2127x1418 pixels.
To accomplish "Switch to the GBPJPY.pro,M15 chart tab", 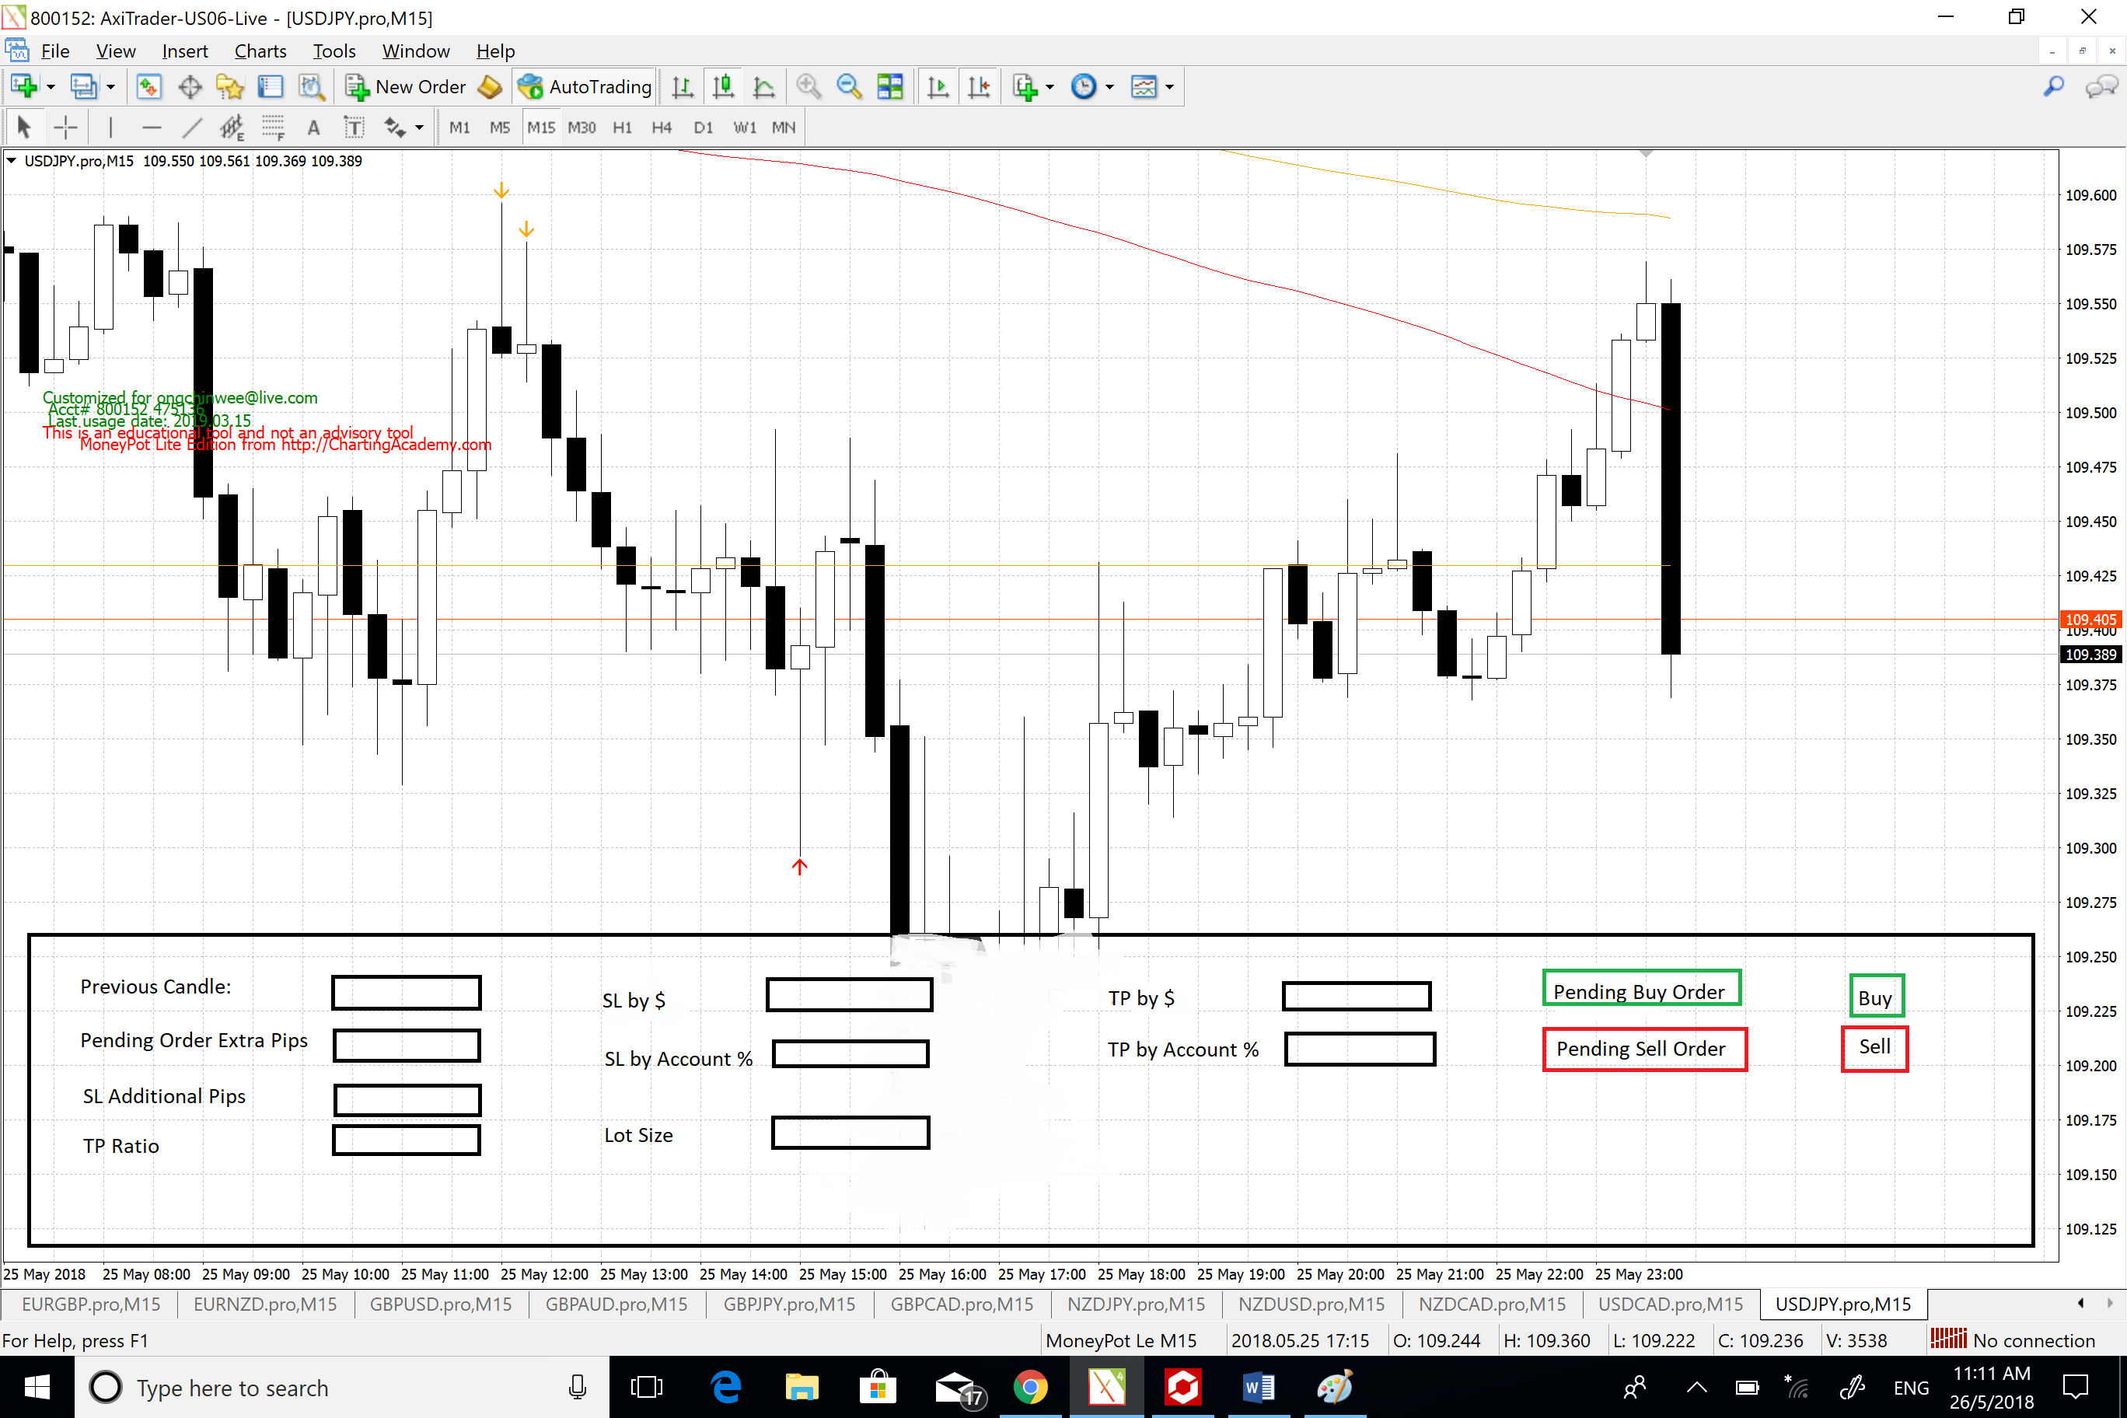I will tap(788, 1304).
